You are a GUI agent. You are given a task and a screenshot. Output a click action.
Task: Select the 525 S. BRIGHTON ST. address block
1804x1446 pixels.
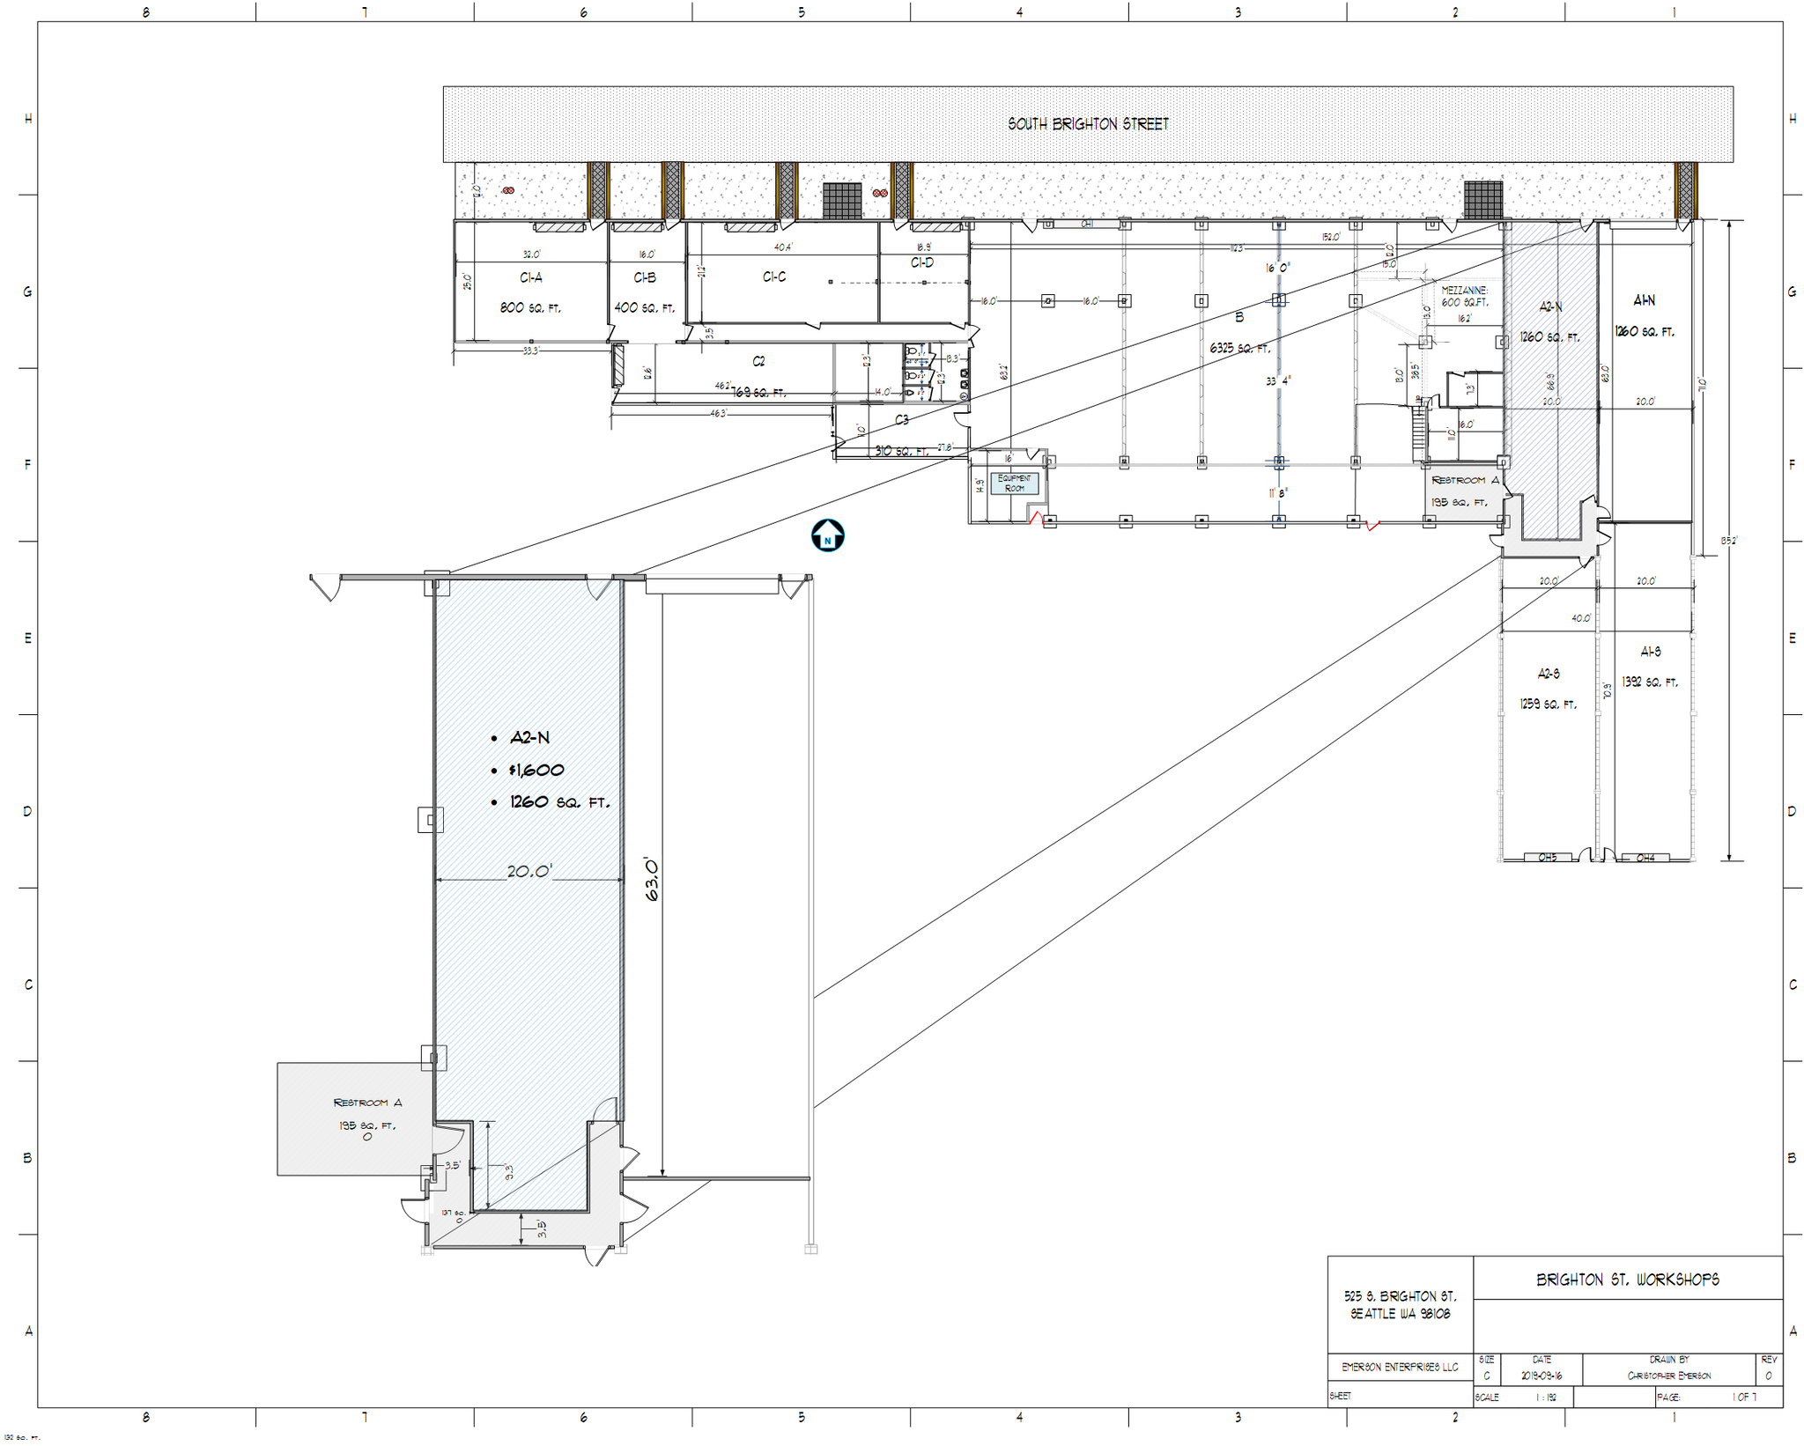point(1400,1305)
